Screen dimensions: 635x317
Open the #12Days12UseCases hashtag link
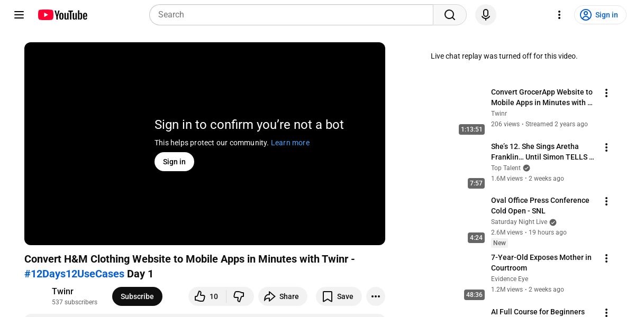pyautogui.click(x=74, y=274)
